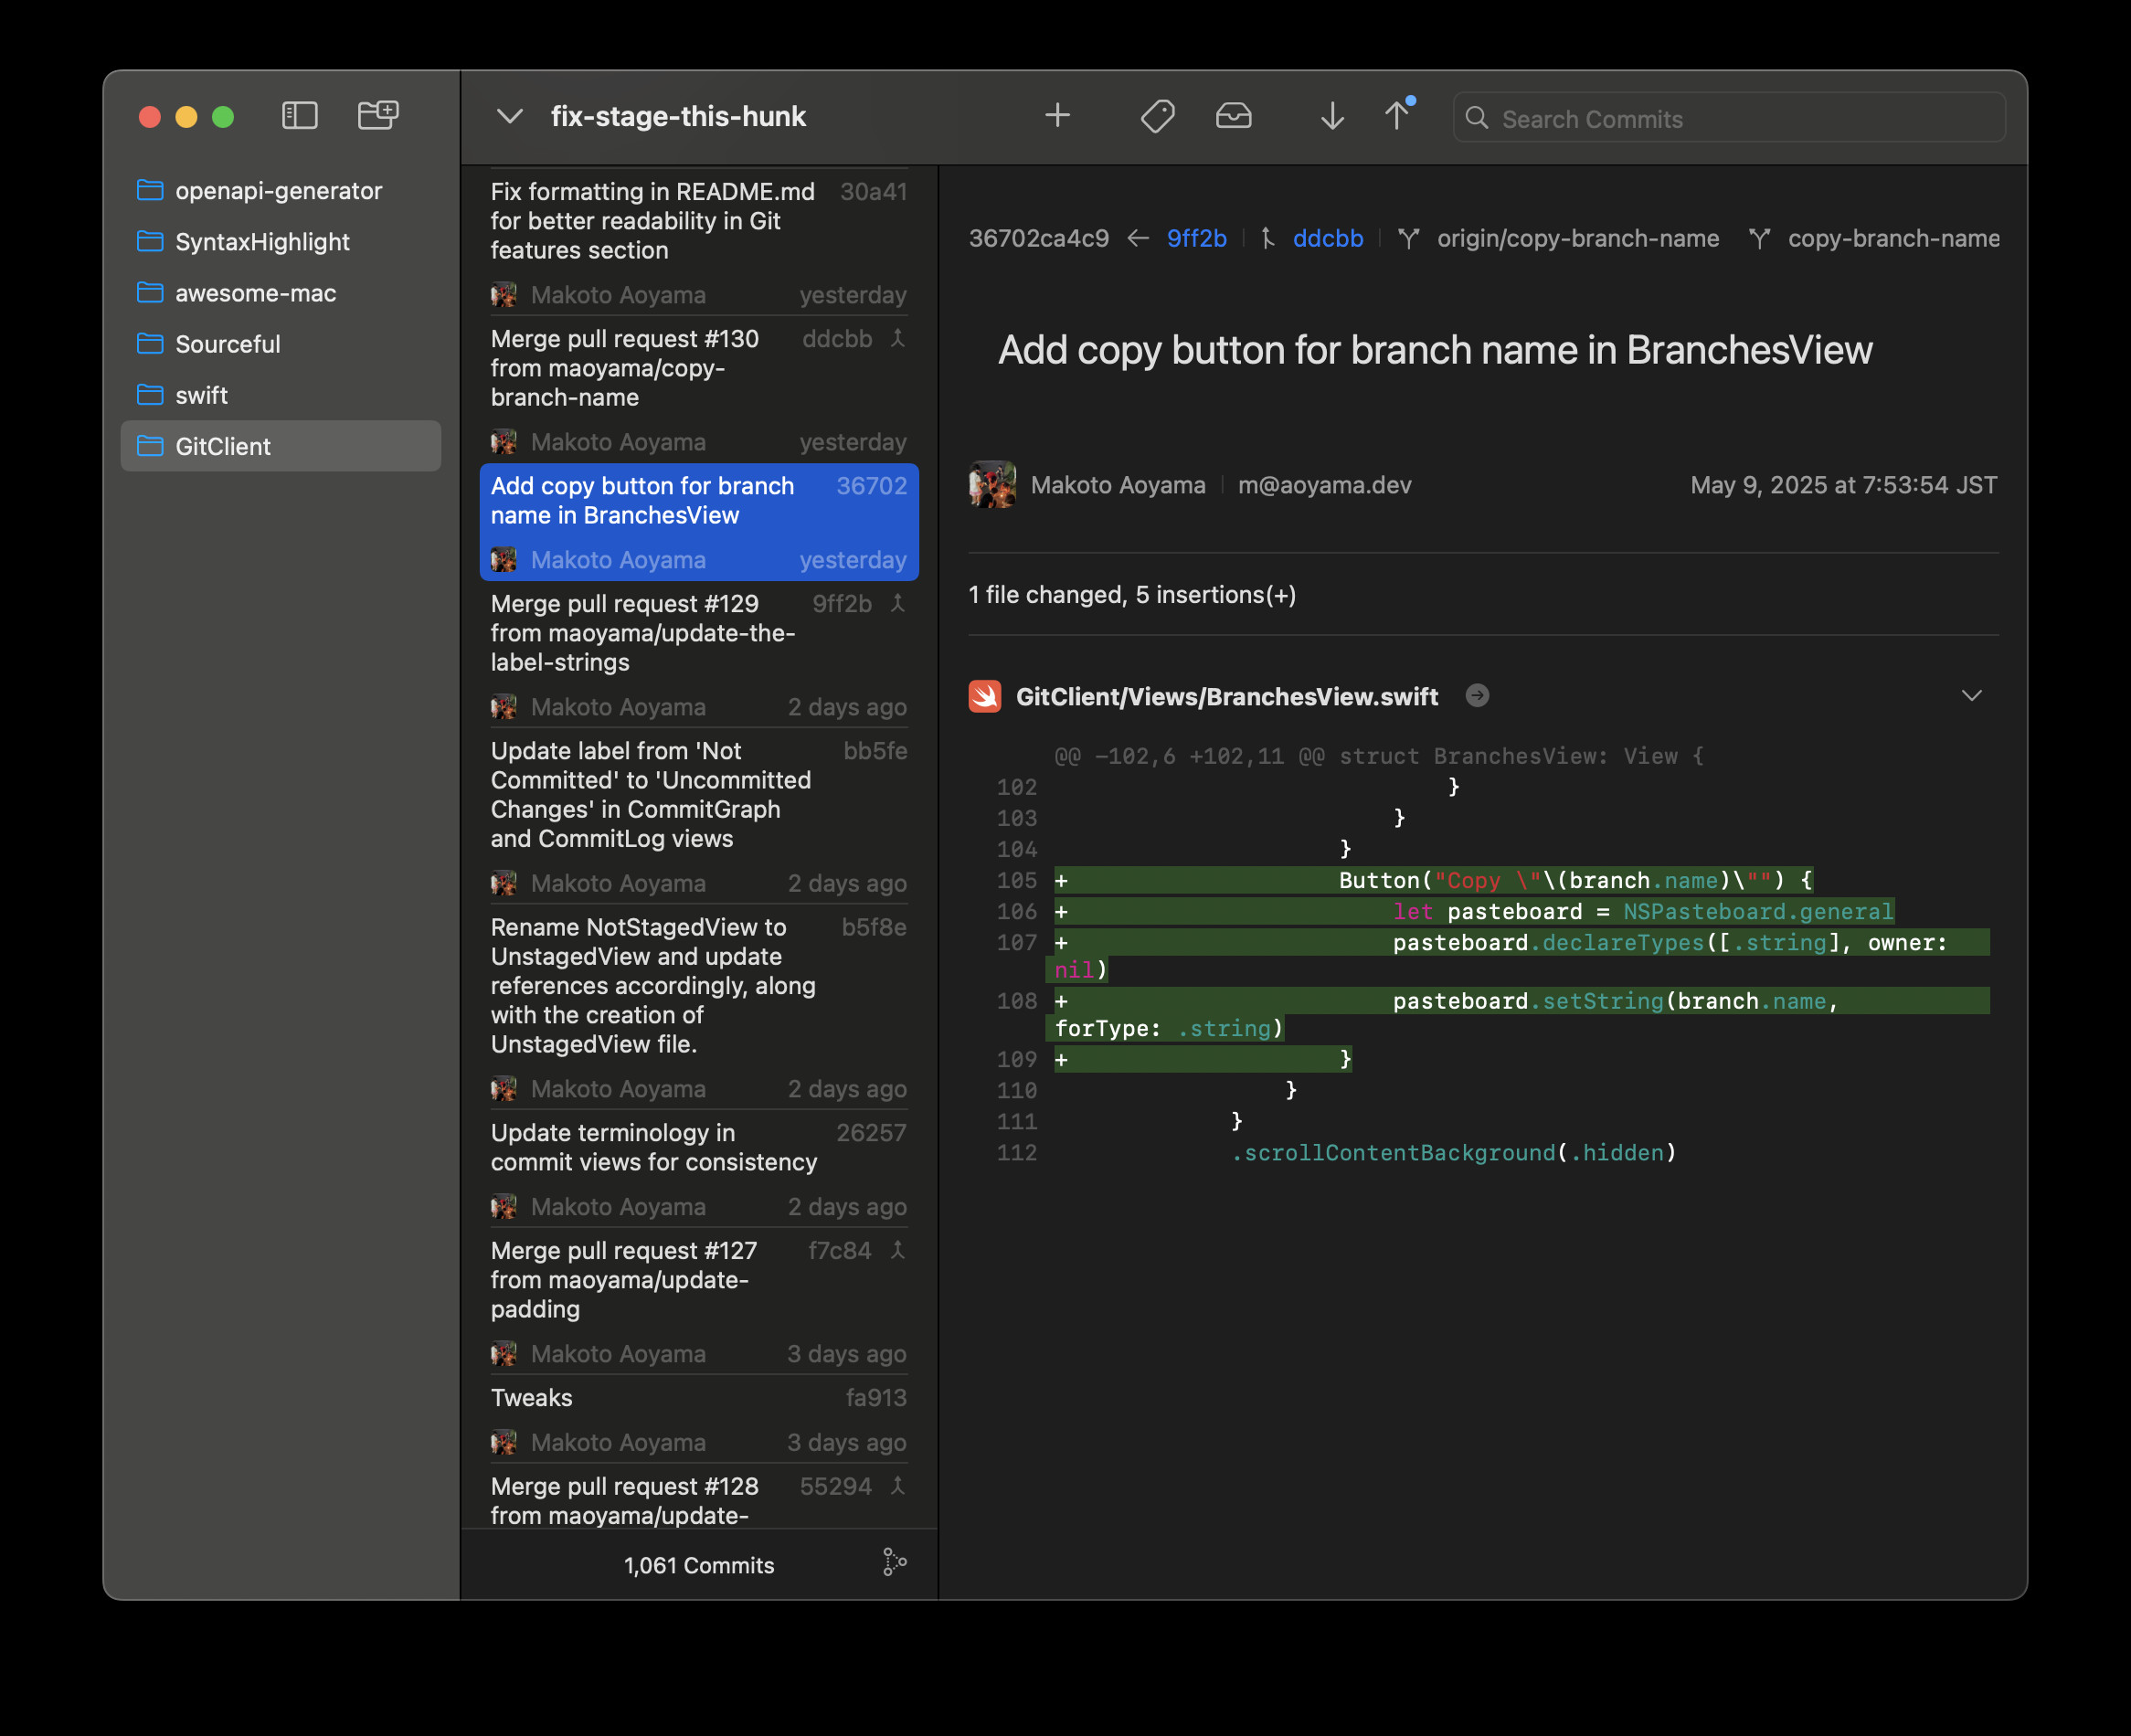
Task: Select the openapi-generator repository
Action: 278,191
